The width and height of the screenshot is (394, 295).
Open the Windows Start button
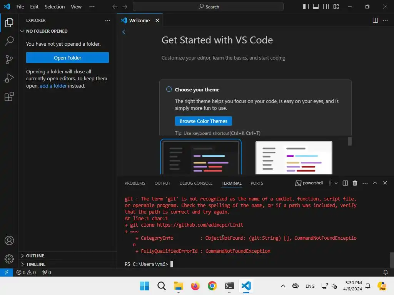tap(145, 286)
